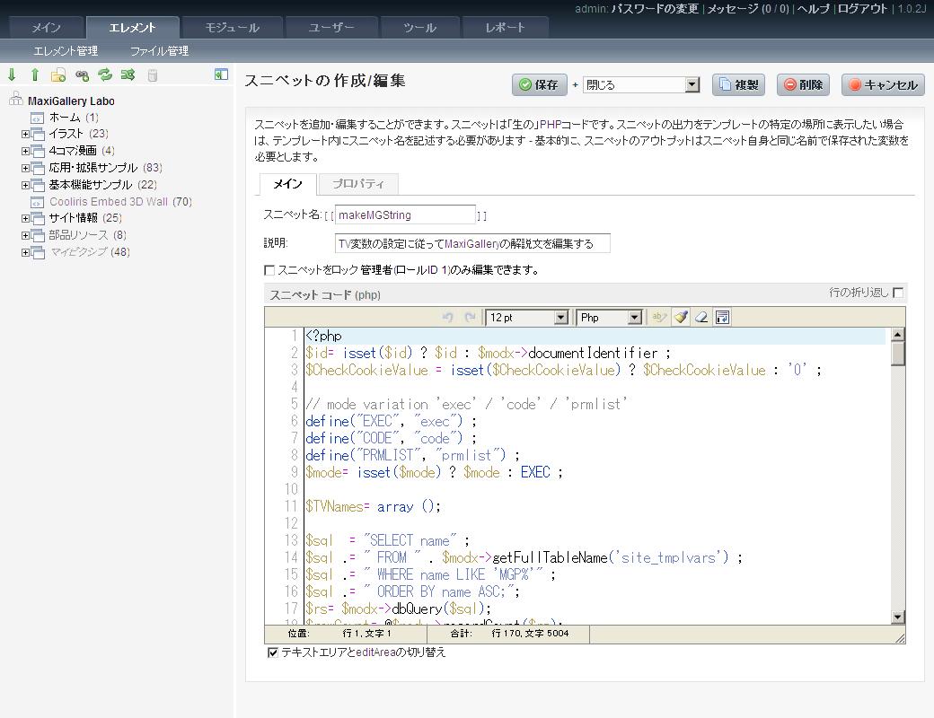
Task: Enable the lock snippet checkbox
Action: pyautogui.click(x=269, y=270)
